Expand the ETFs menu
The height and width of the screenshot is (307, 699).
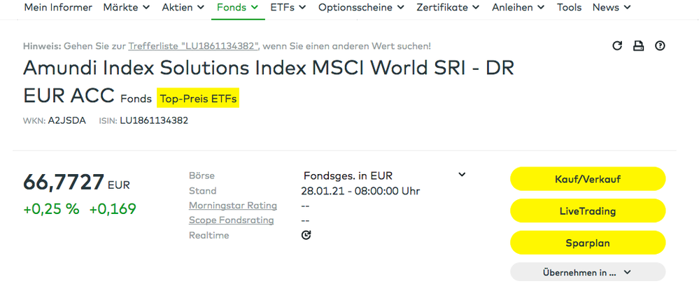coord(288,8)
